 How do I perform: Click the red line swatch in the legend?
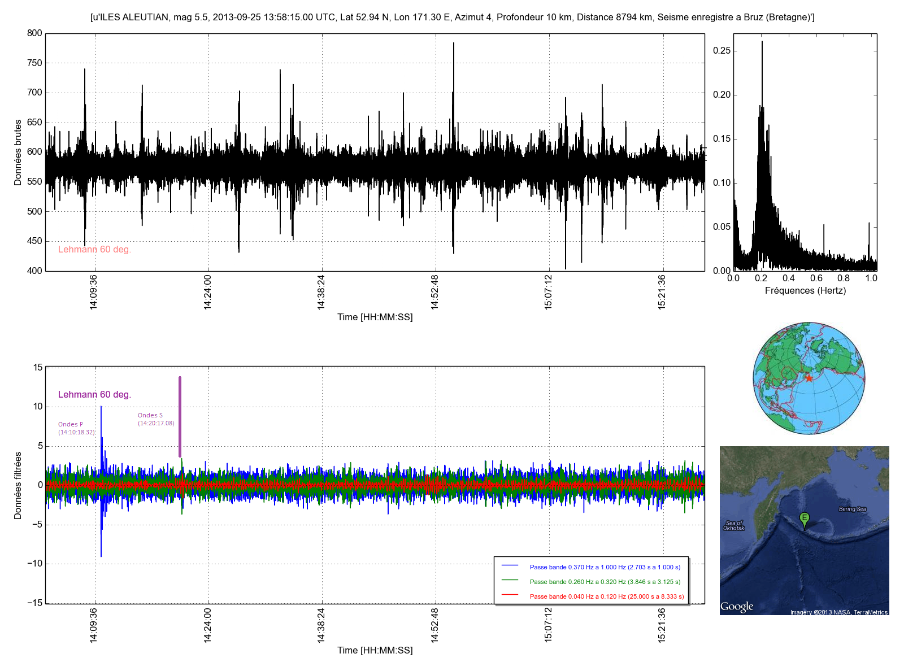point(510,595)
